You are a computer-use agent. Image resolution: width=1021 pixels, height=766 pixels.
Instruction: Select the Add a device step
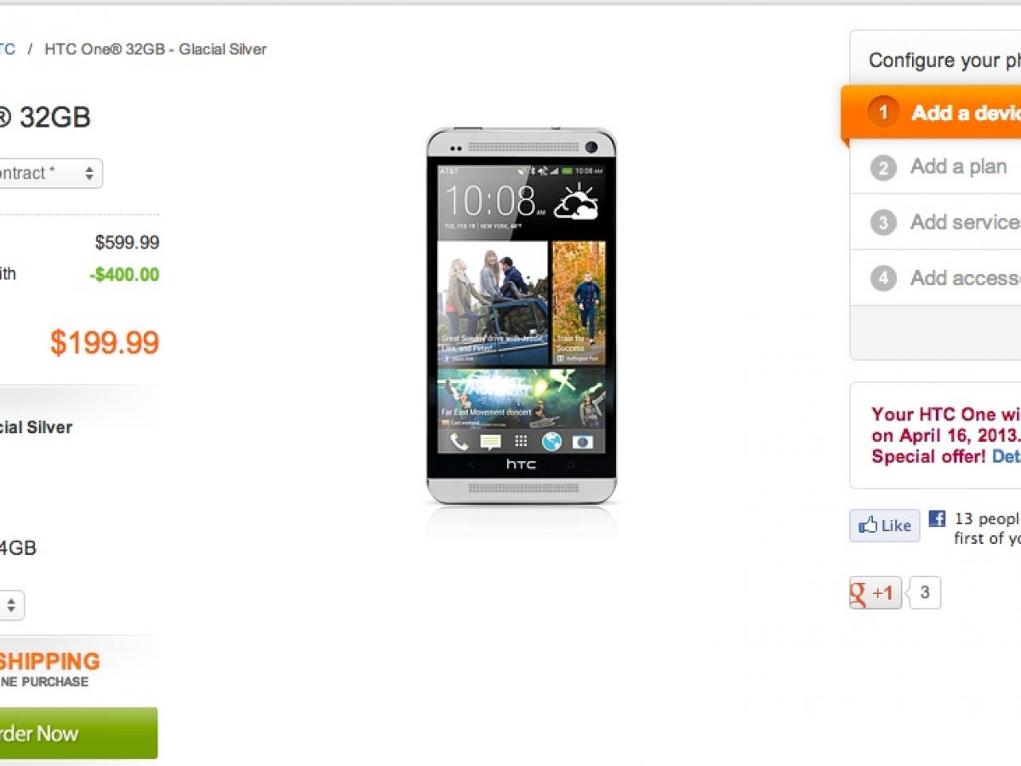(966, 112)
